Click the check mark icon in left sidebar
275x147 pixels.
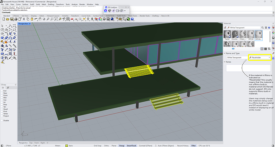point(10,58)
